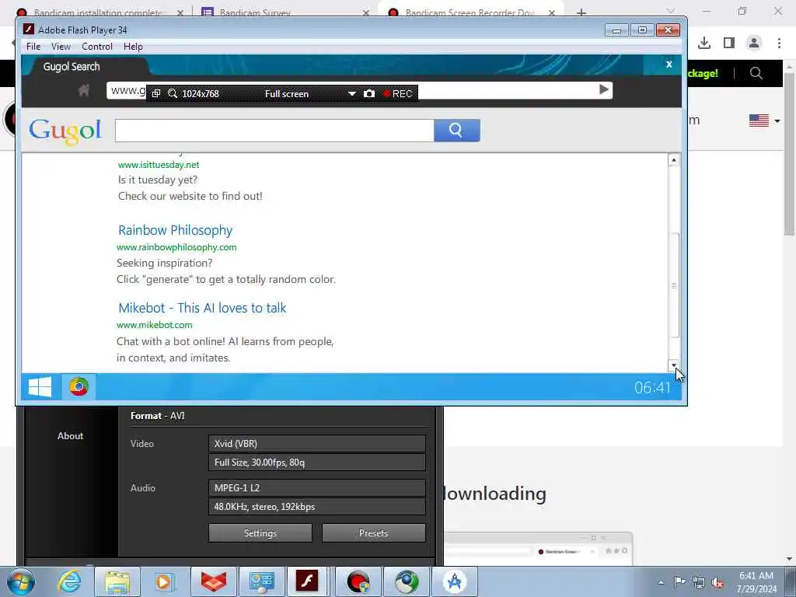The image size is (796, 597).
Task: Click the Action Center flag in the tray
Action: 679,581
